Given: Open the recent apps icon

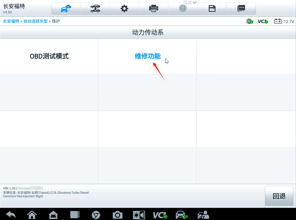Looking at the screenshot, I should (x=75, y=215).
